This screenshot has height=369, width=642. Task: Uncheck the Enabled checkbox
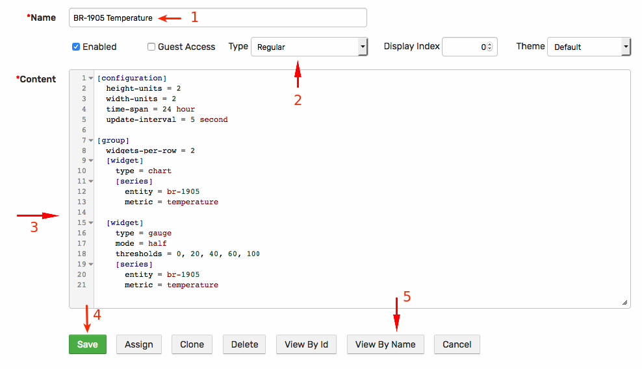coord(76,47)
